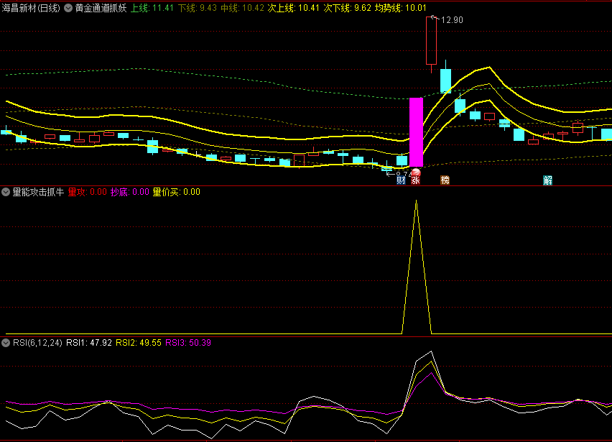Click the blue 财 event marker
Image resolution: width=612 pixels, height=442 pixels.
[x=401, y=180]
